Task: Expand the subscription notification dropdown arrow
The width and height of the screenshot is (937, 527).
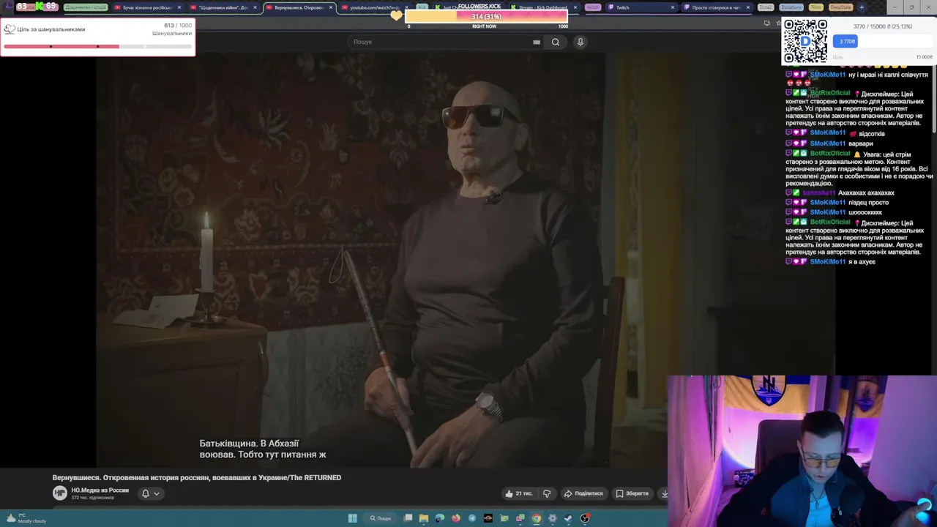Action: pyautogui.click(x=156, y=493)
